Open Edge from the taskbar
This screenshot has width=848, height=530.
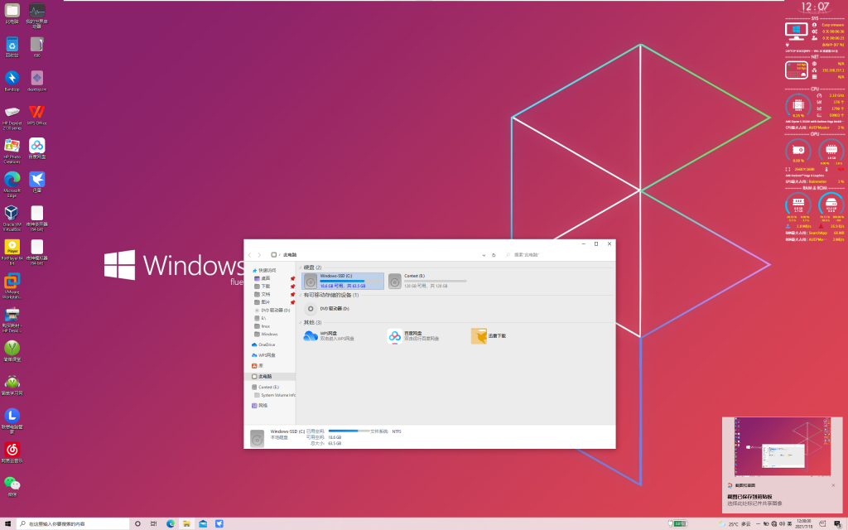[171, 523]
